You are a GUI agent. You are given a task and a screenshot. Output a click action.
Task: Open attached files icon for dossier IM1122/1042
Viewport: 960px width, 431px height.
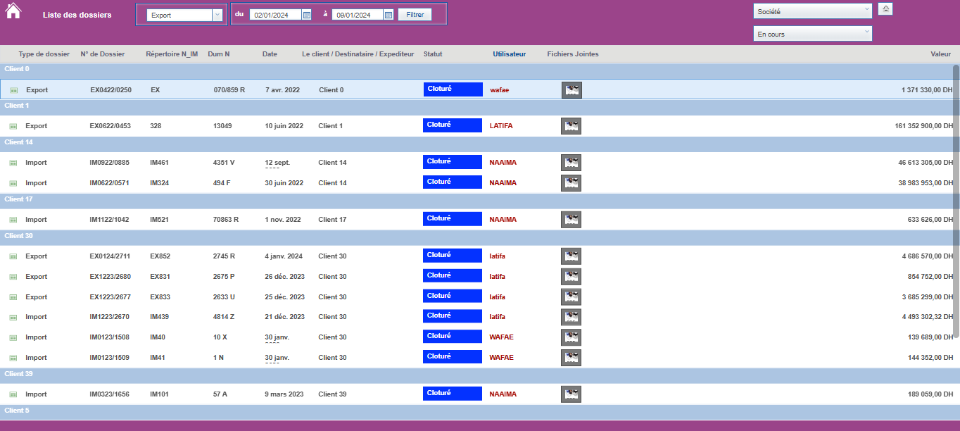click(x=571, y=220)
